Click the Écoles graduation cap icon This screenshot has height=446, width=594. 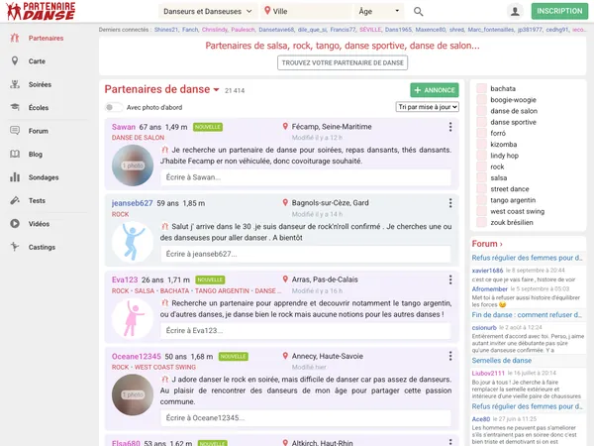[15, 107]
